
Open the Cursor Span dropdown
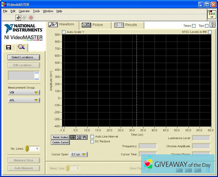click(x=79, y=154)
